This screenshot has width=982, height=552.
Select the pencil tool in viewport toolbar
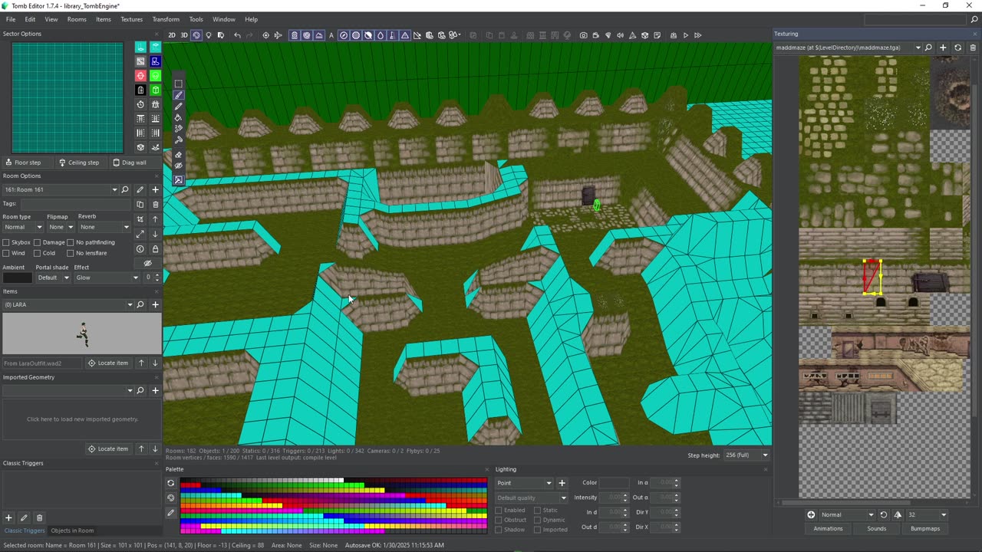pos(178,107)
